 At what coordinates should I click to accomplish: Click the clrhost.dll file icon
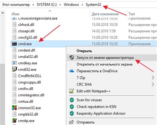[x=14, y=25]
